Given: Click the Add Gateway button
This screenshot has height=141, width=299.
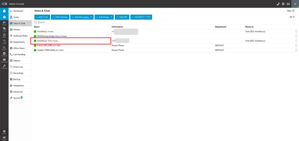Looking at the screenshot, I should (x=60, y=17).
